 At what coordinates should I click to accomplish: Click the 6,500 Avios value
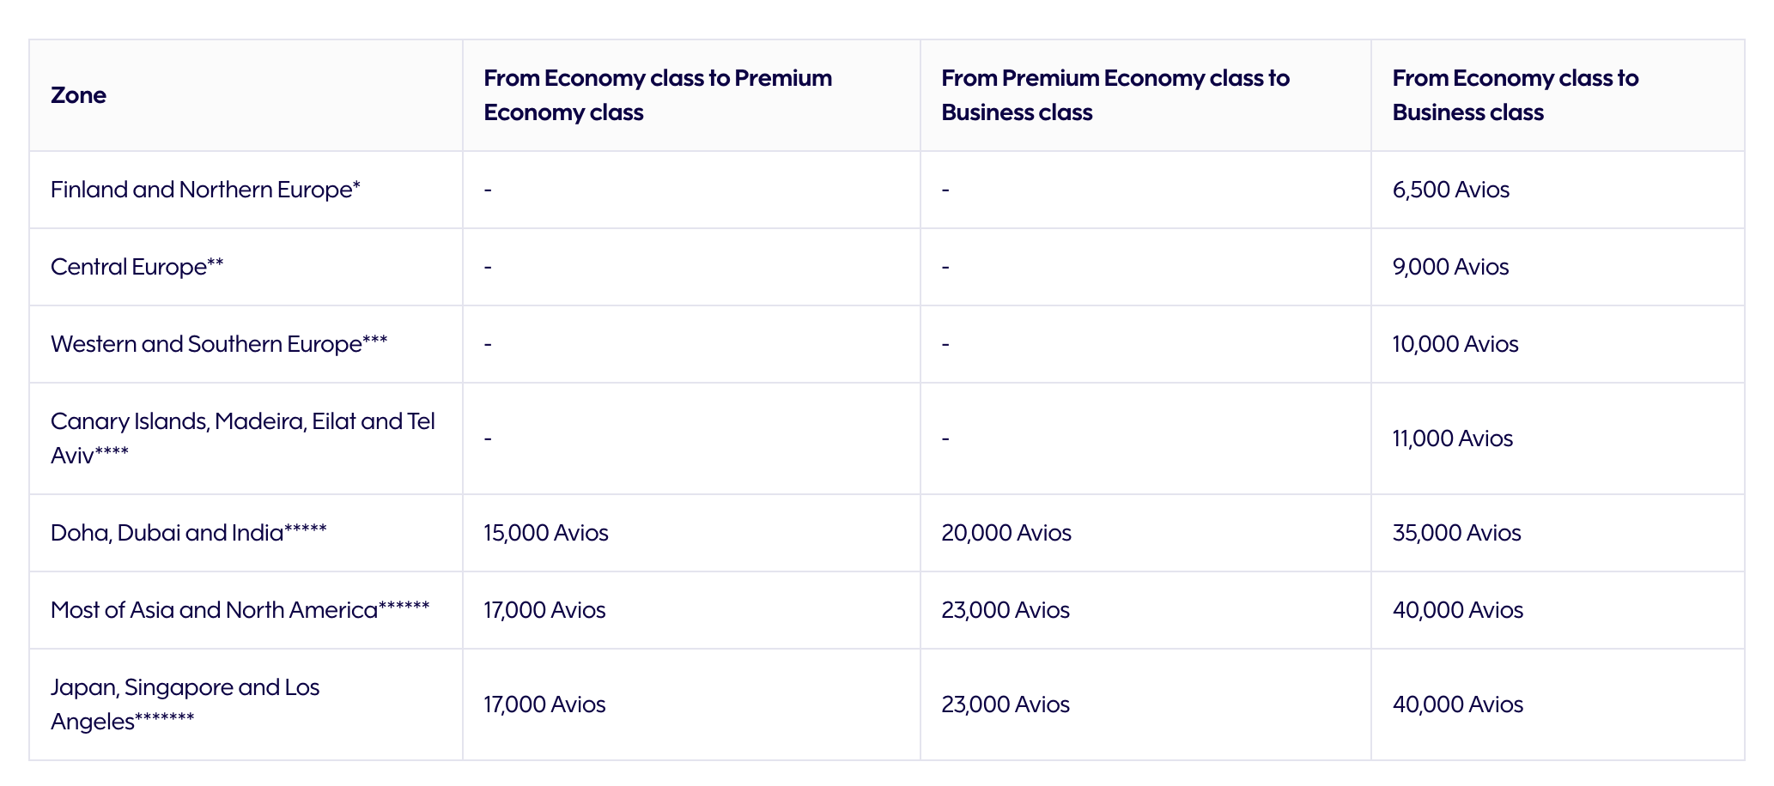click(x=1450, y=190)
